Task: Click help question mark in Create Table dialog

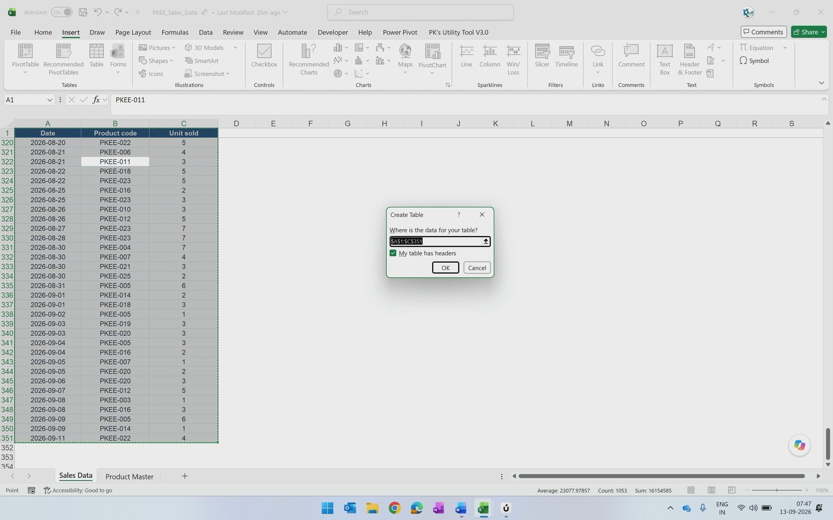Action: click(459, 215)
